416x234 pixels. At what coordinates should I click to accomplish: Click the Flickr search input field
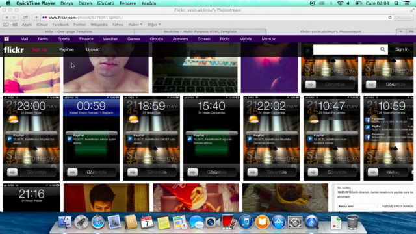[346, 49]
